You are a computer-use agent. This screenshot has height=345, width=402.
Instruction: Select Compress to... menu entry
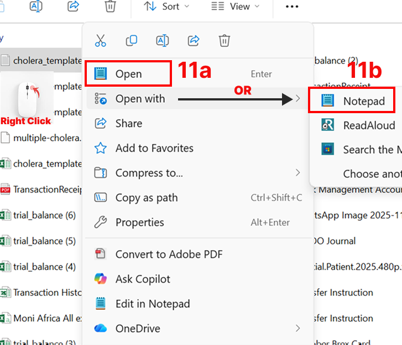click(197, 173)
